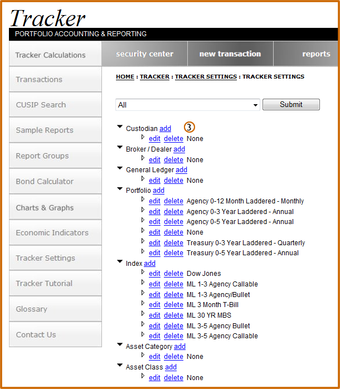Delete the Broker / Dealer None entry
Viewport: 340px width, 389px height.
tap(173, 159)
